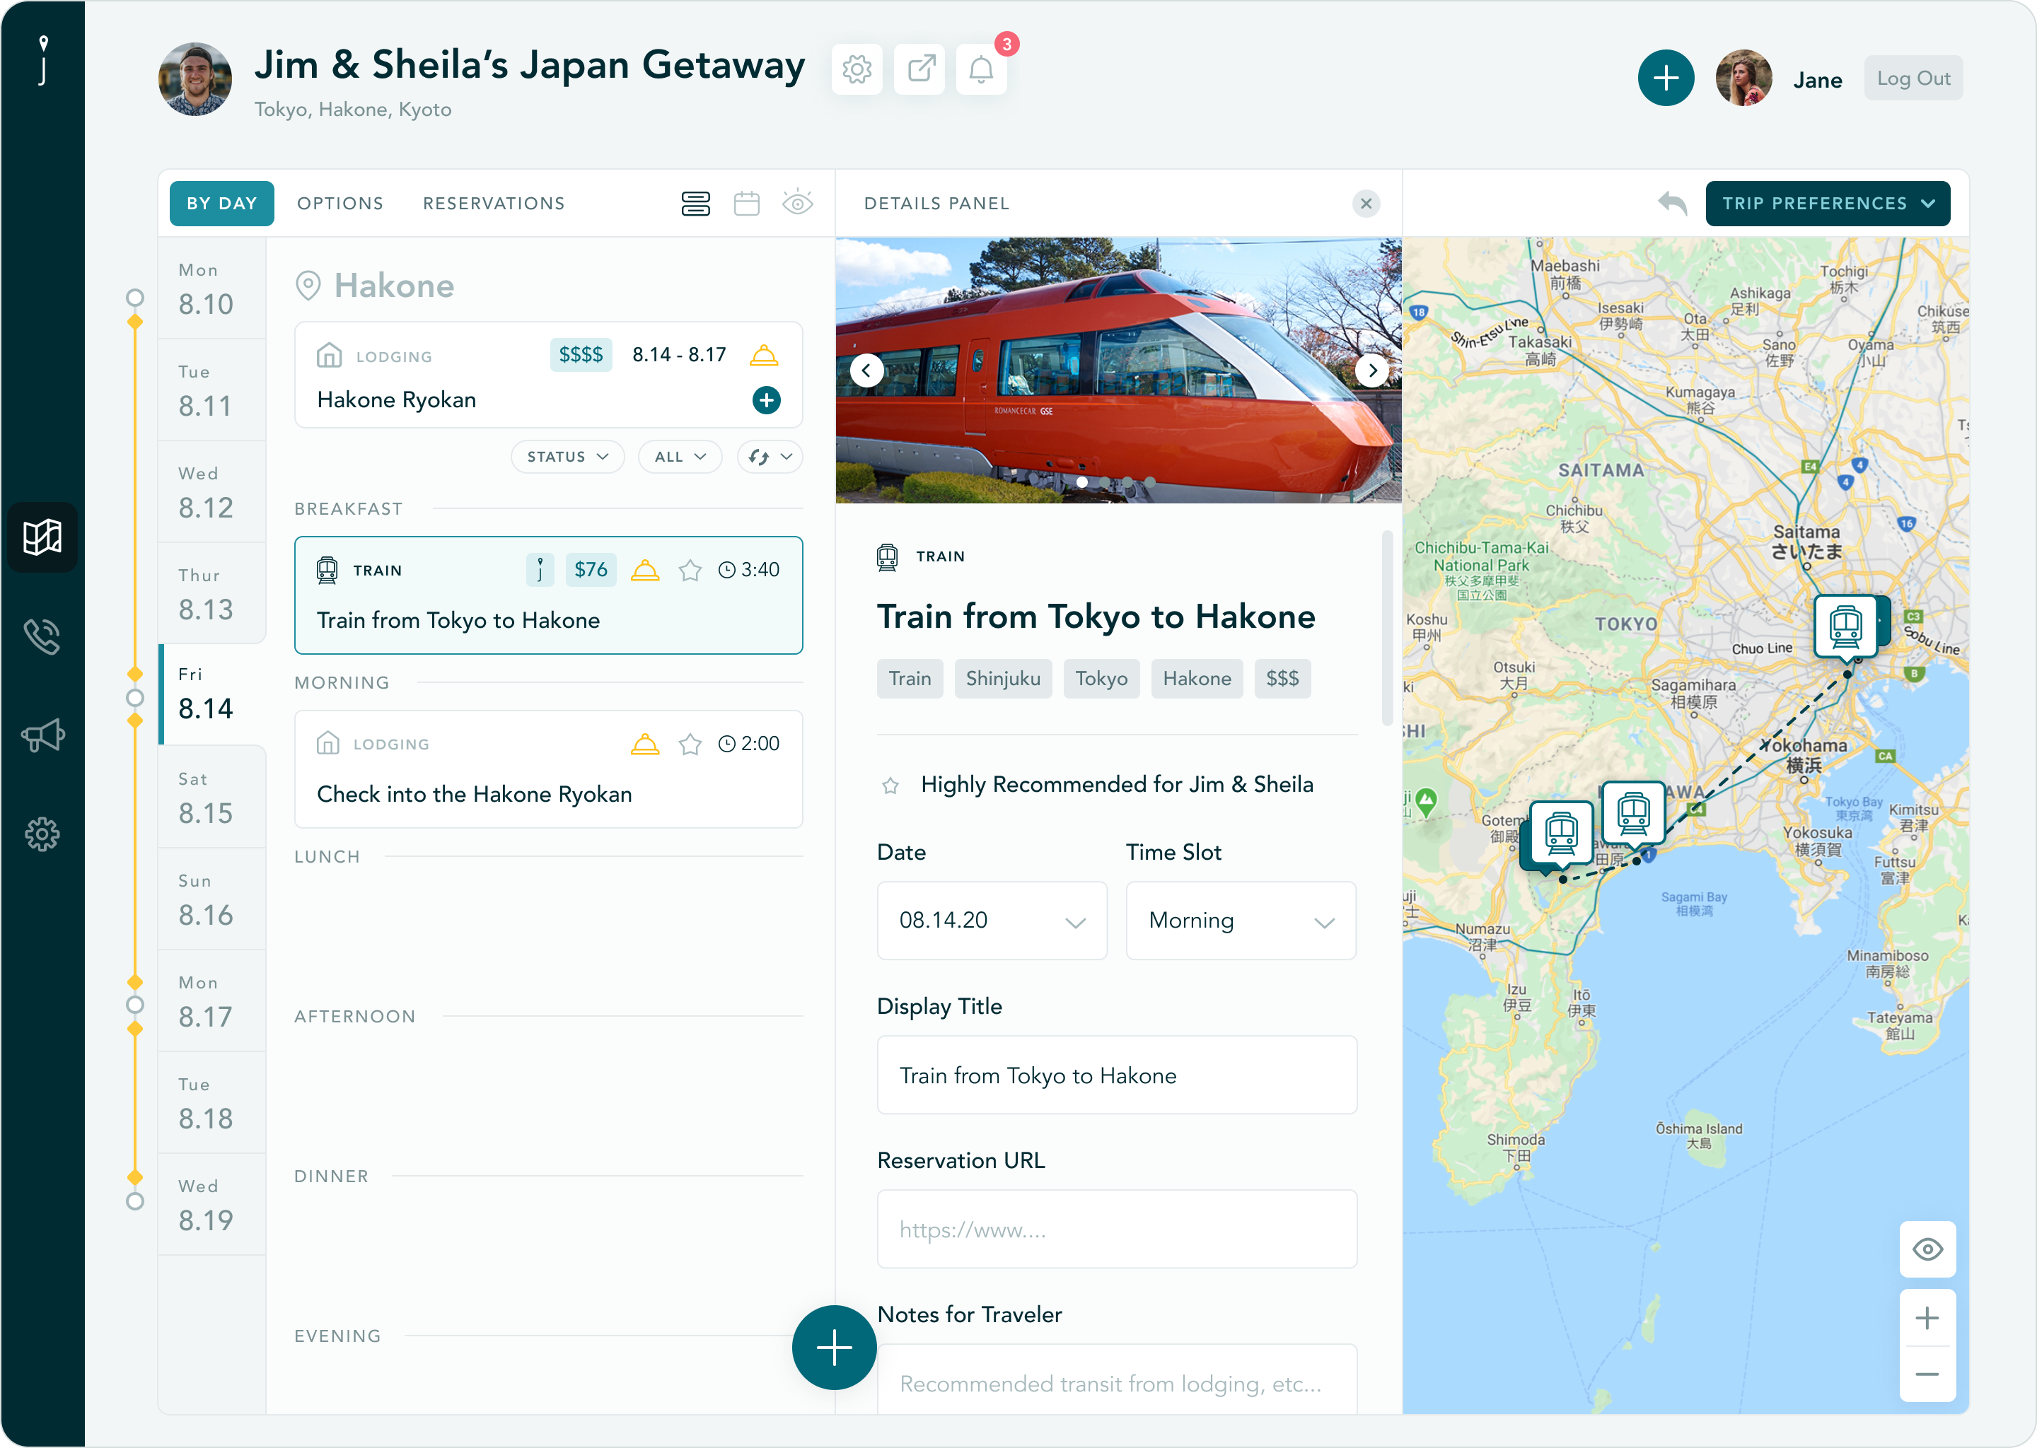Image resolution: width=2037 pixels, height=1448 pixels.
Task: Toggle the map visibility eye button
Action: pyautogui.click(x=1927, y=1249)
